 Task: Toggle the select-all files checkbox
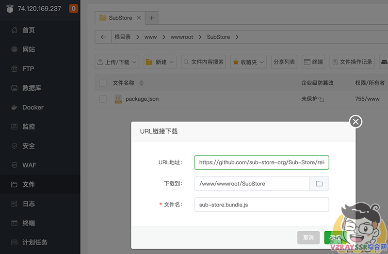[x=103, y=83]
